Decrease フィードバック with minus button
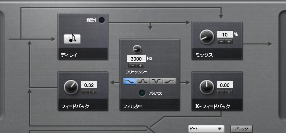Viewport: 286px width, 133px height. 85,92
